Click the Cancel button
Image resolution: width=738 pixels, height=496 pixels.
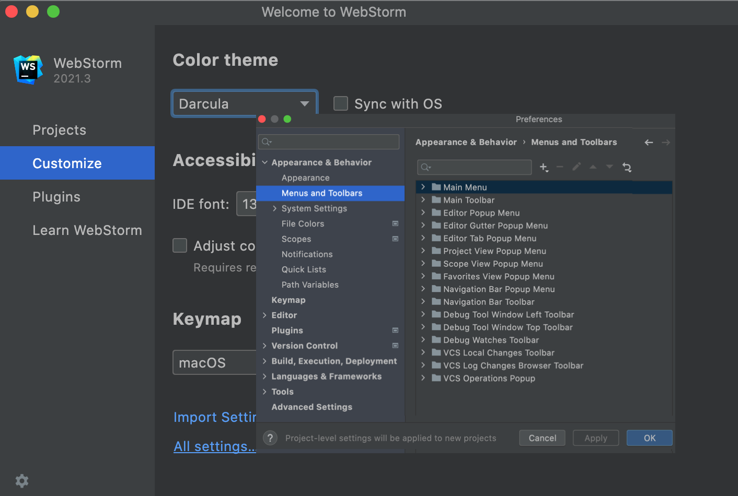click(542, 438)
